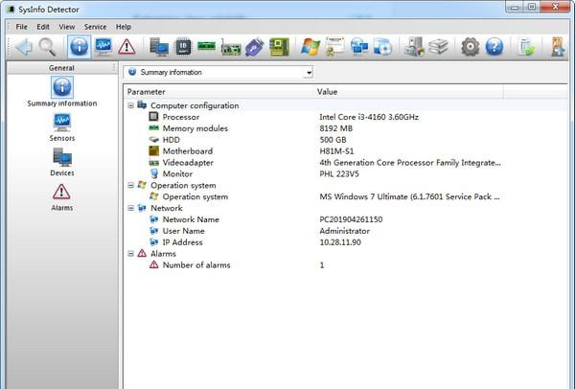575x389 pixels.
Task: Open help with the question mark icon
Action: tap(494, 47)
